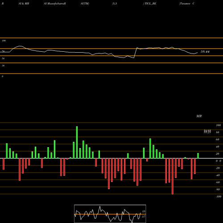Click the 'Twamev C' header text
The width and height of the screenshot is (223, 223).
(x=187, y=4)
